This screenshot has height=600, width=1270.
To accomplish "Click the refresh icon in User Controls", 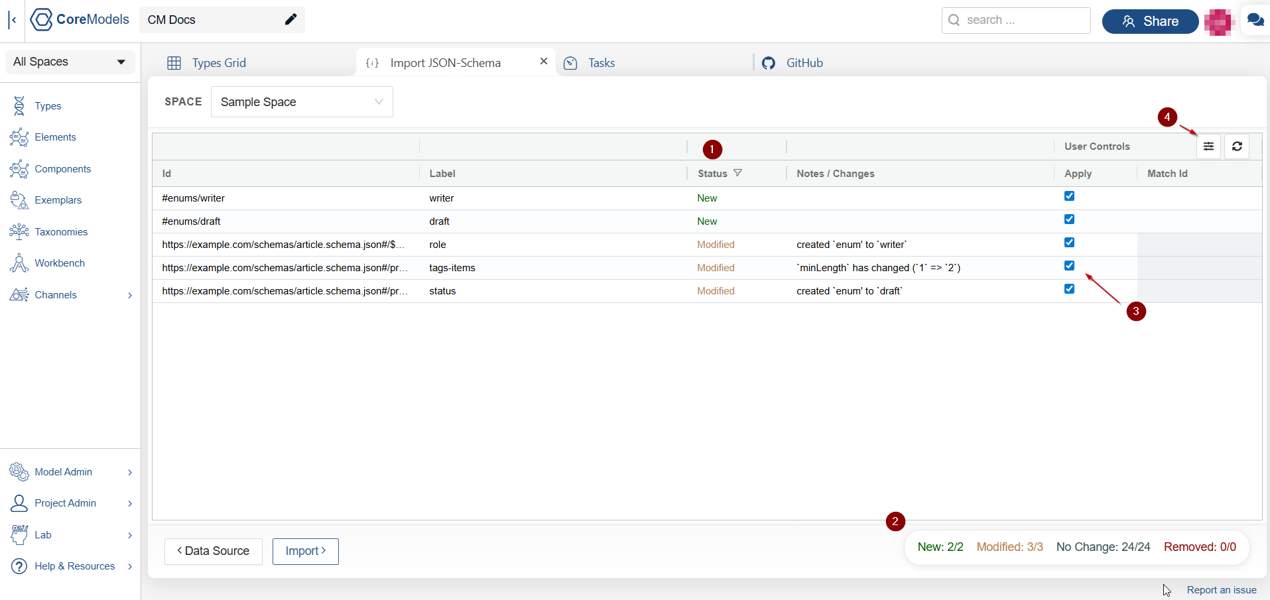I will tap(1237, 147).
